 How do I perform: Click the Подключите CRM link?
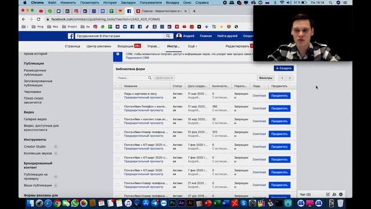[137, 58]
